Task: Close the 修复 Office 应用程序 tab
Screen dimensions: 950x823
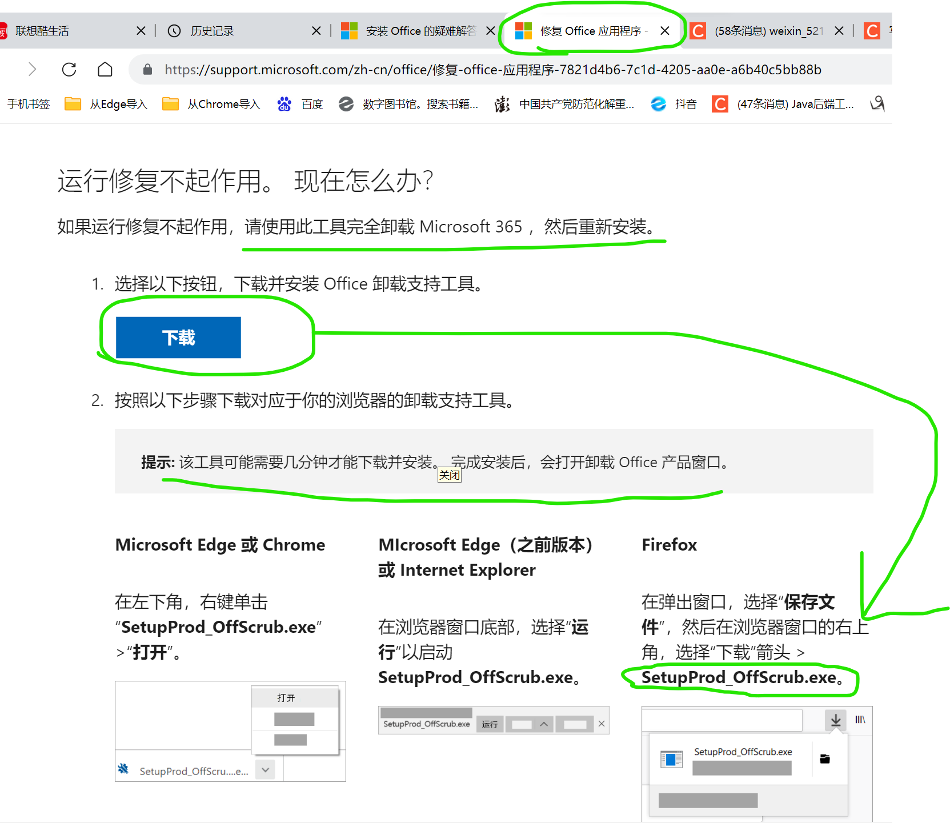Action: click(x=665, y=31)
